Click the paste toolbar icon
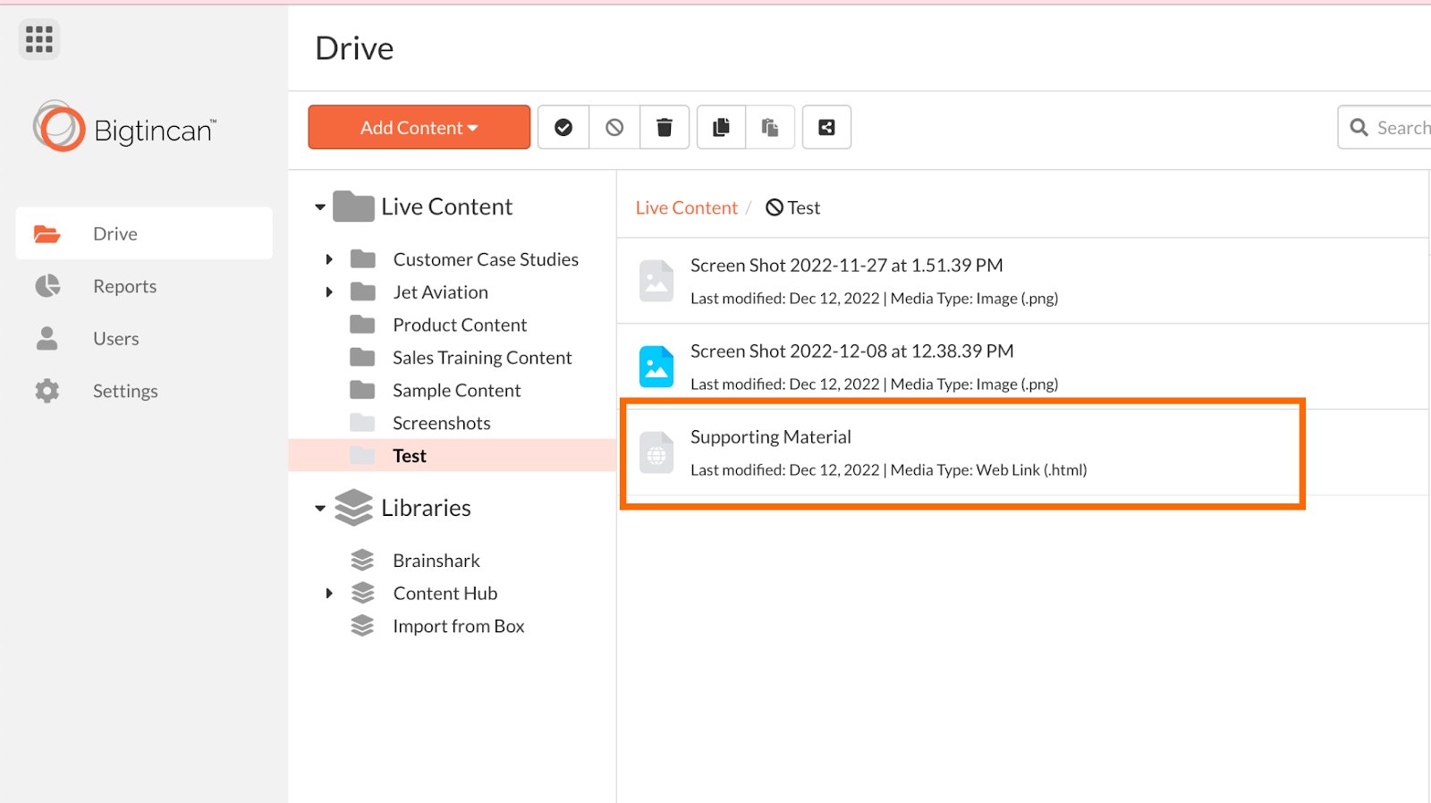Screen dimensions: 1431x803 [x=770, y=127]
